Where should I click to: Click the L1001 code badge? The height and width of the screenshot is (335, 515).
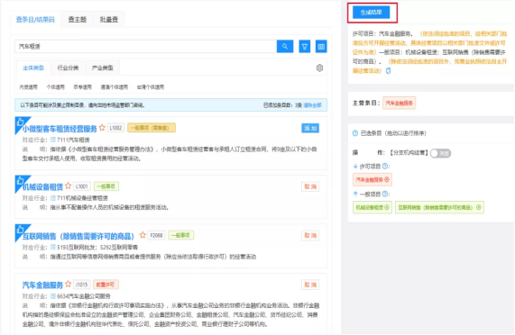click(82, 186)
